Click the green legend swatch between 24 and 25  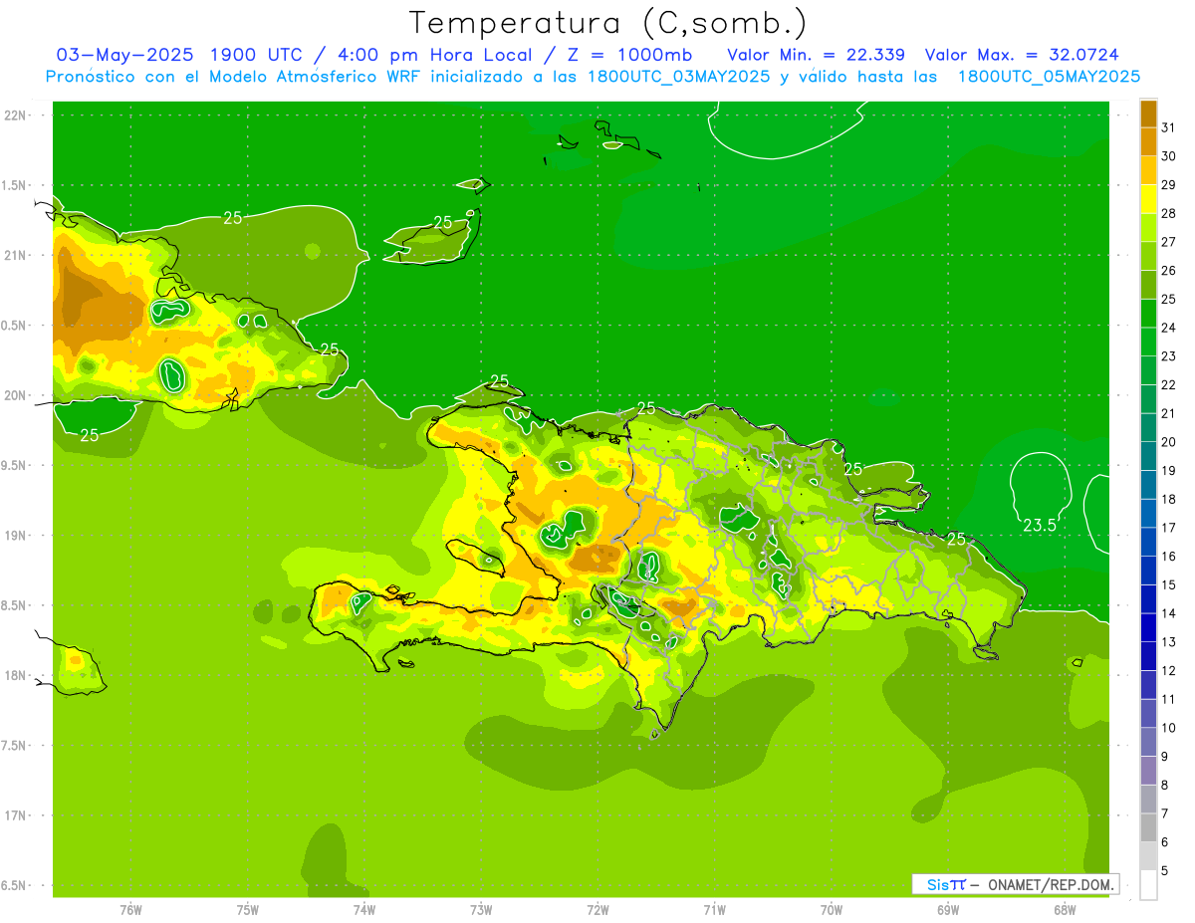[1148, 314]
